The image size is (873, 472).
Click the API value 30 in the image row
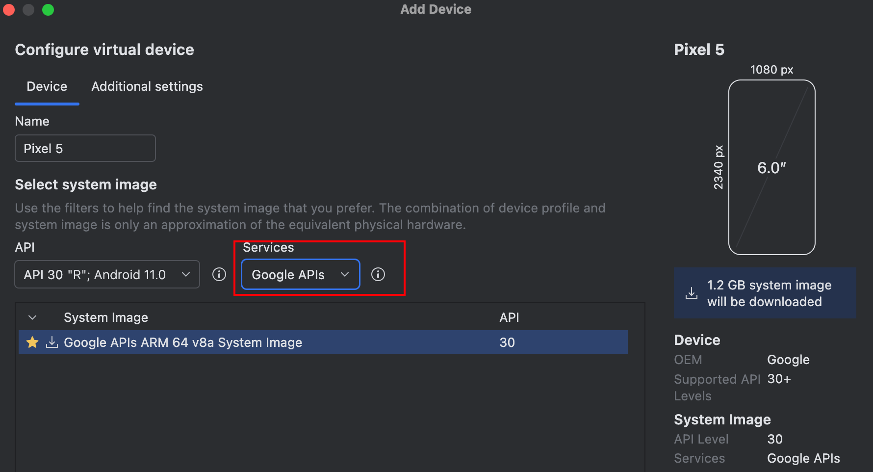pos(507,342)
